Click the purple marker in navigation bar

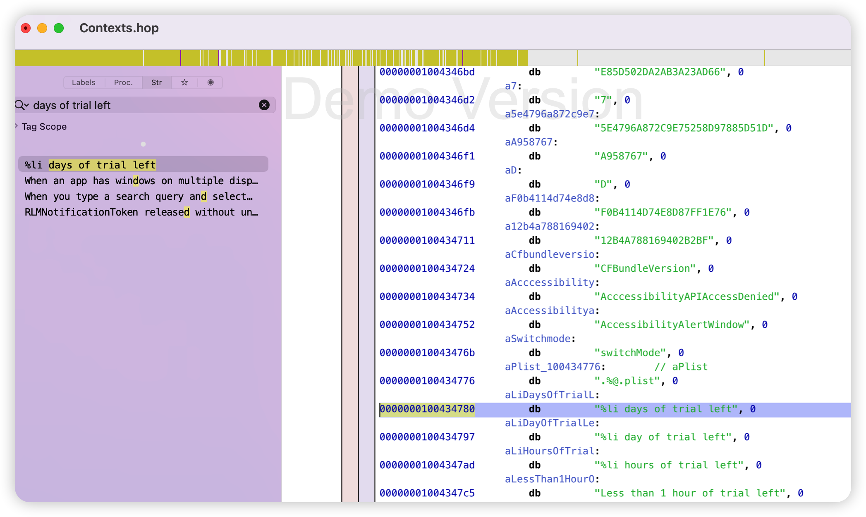(x=181, y=58)
